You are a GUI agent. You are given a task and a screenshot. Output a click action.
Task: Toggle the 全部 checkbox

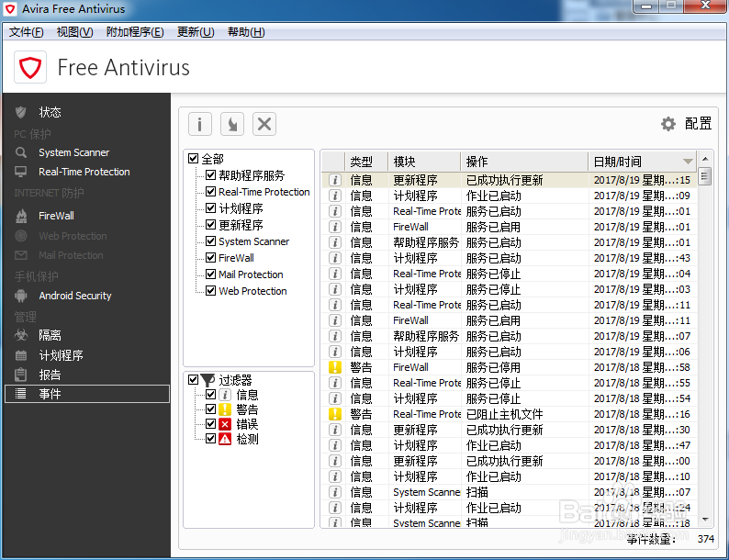tap(194, 159)
